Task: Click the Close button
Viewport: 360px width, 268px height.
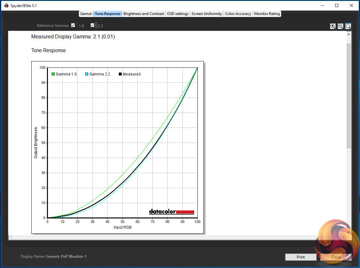Action: pos(336,257)
